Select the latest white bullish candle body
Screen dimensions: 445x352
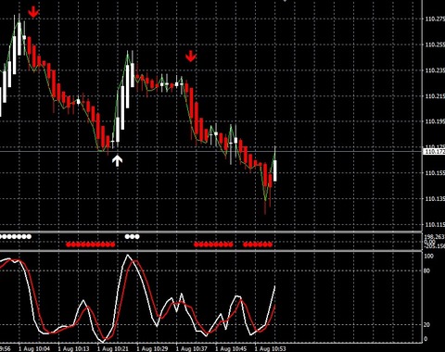(x=275, y=170)
